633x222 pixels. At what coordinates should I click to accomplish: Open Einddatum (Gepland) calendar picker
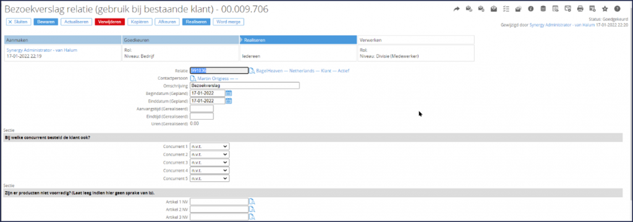point(229,101)
